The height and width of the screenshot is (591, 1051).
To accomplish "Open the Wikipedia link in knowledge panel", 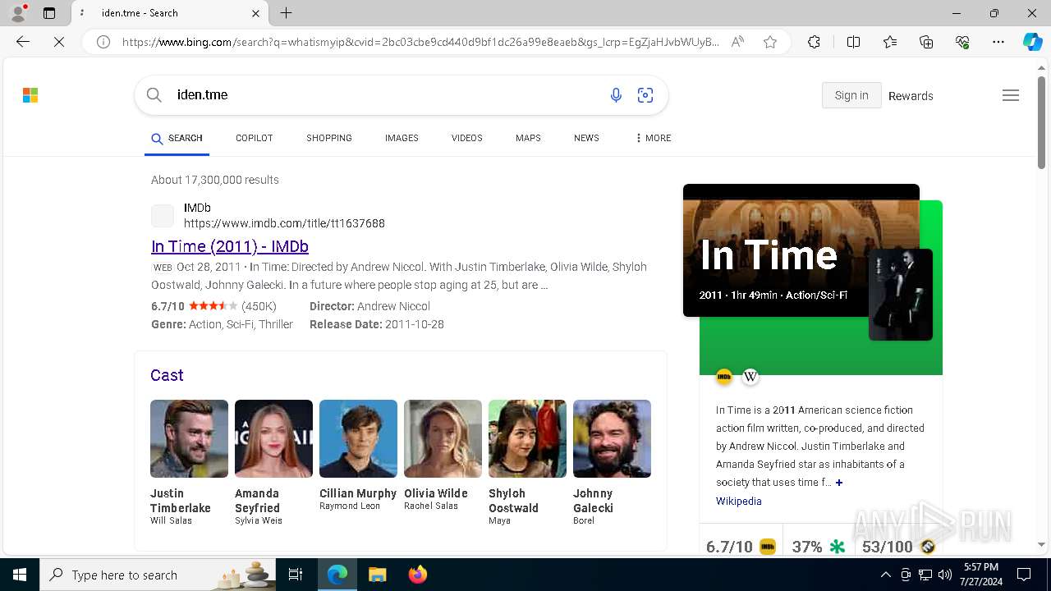I will [738, 501].
